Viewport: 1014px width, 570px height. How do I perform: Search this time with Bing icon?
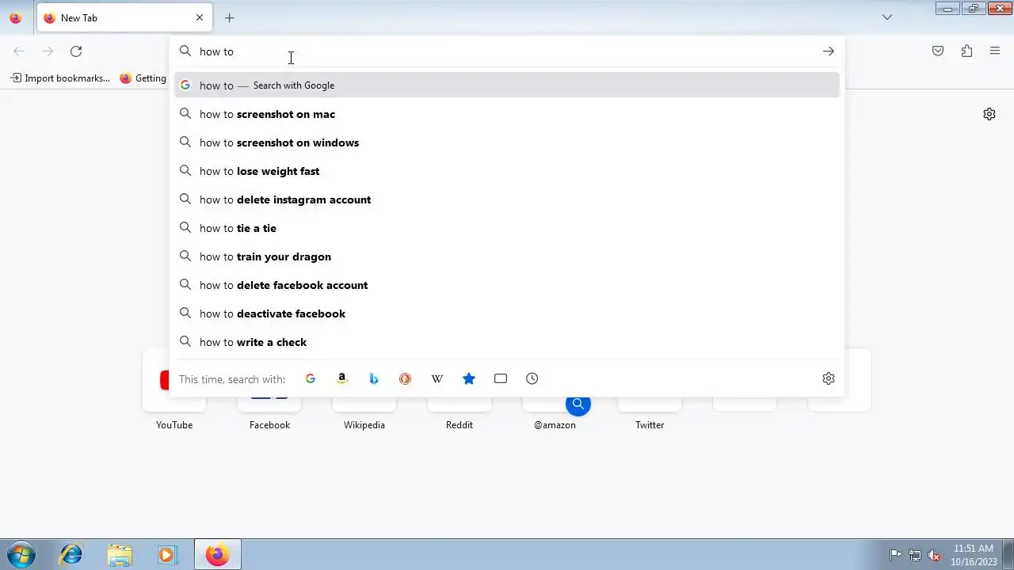point(374,379)
